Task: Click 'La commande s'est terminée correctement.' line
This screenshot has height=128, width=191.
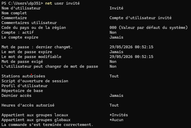Action: click(x=47, y=125)
